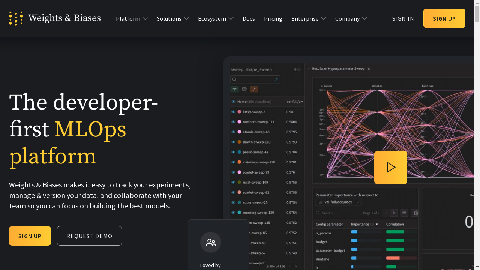Click the sweep panel search field
Image resolution: width=480 pixels, height=270 pixels.
[255, 79]
